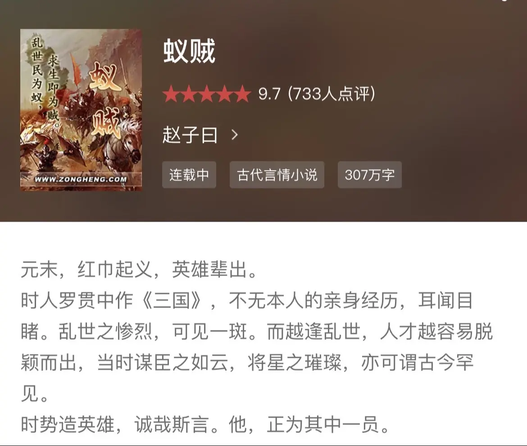Tap the fifth red rating star
The height and width of the screenshot is (446, 527).
click(242, 94)
